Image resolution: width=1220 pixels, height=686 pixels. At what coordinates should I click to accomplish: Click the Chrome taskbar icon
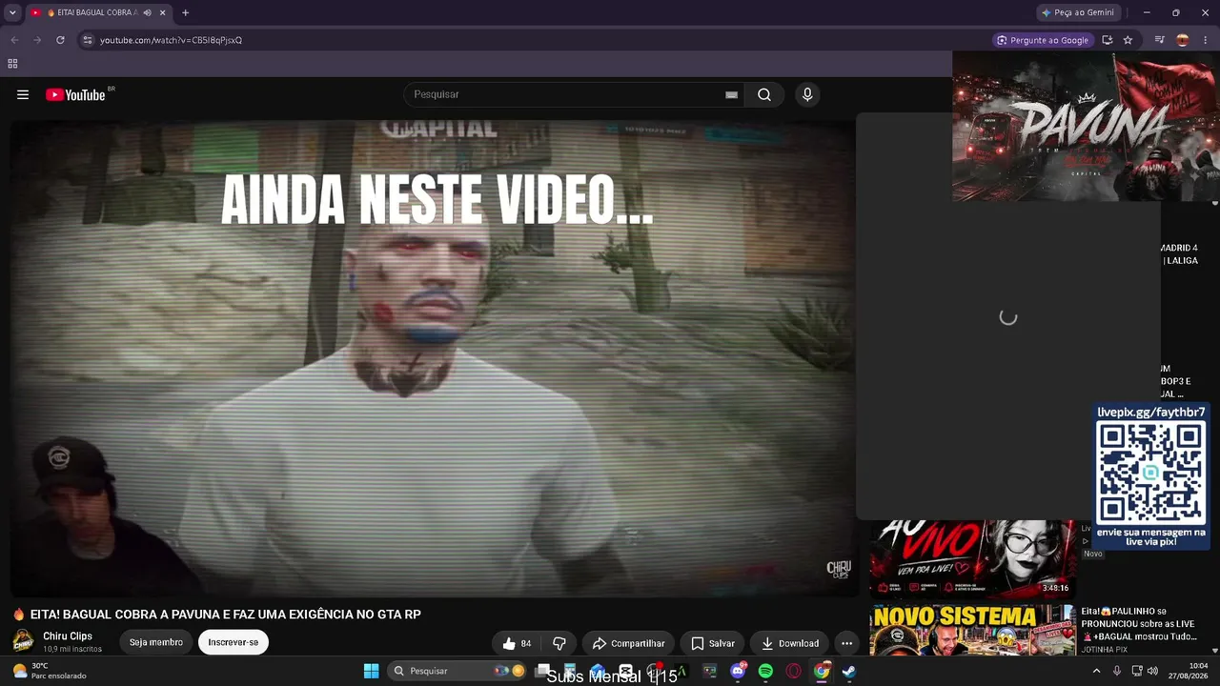pyautogui.click(x=821, y=671)
